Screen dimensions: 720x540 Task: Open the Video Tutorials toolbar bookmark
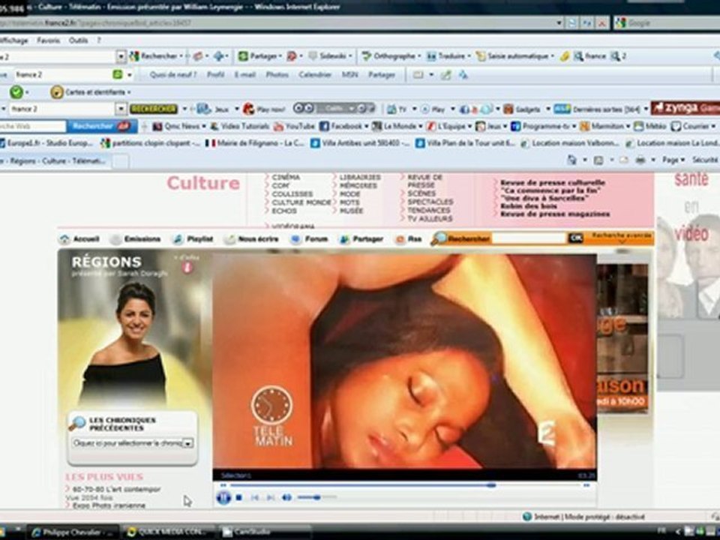[x=240, y=126]
